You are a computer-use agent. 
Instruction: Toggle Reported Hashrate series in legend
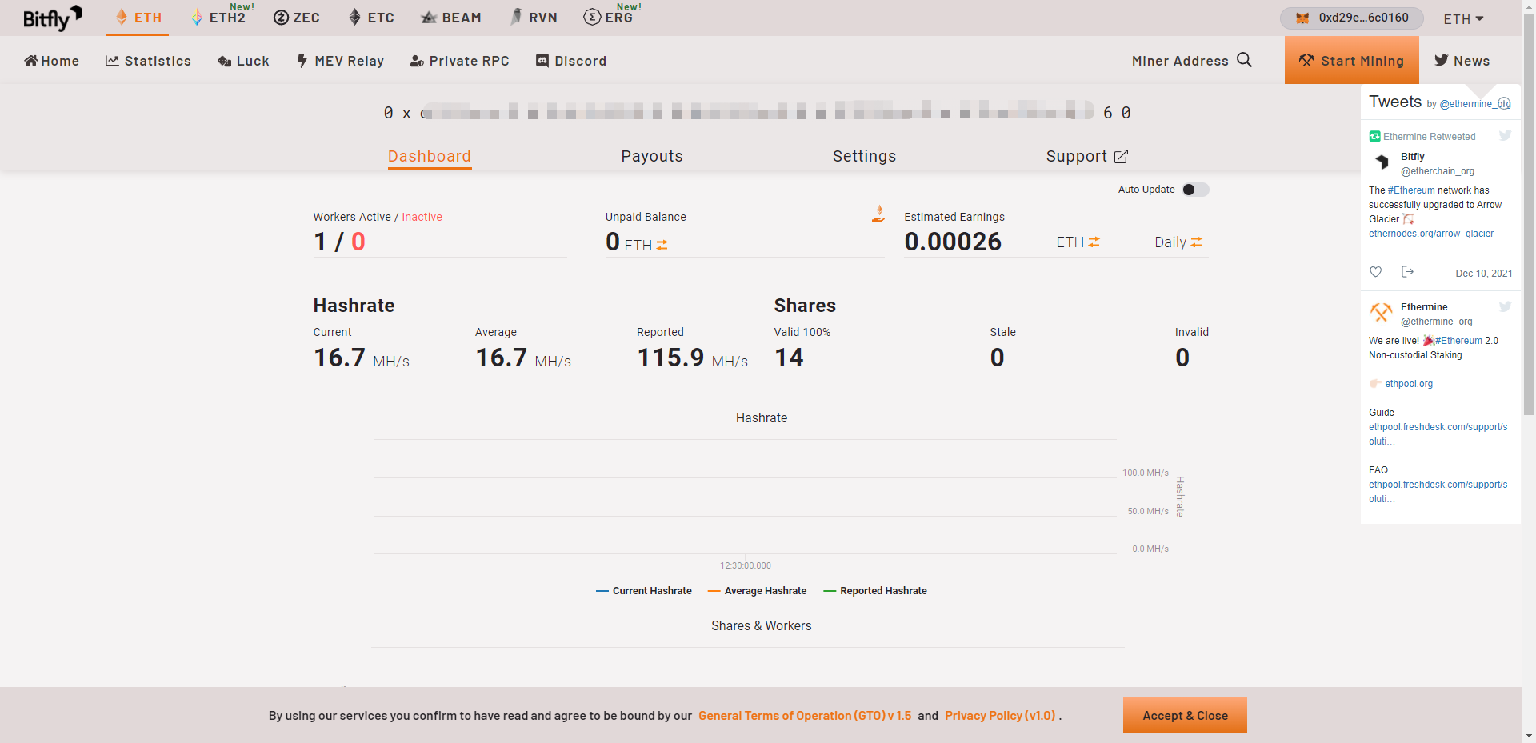875,591
